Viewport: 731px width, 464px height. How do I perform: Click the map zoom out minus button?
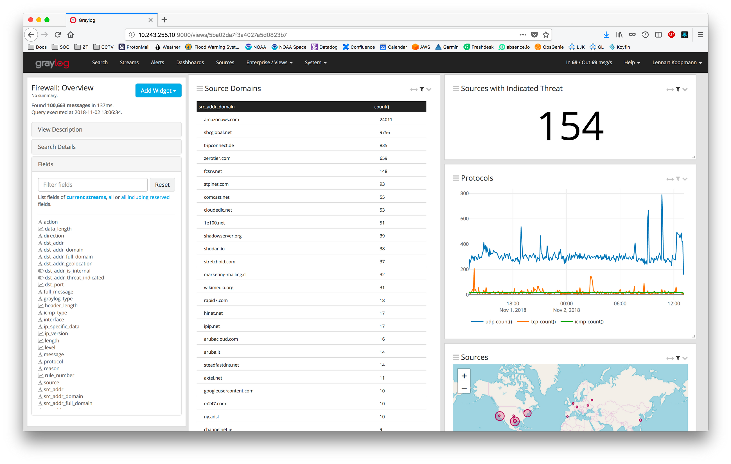pos(464,388)
